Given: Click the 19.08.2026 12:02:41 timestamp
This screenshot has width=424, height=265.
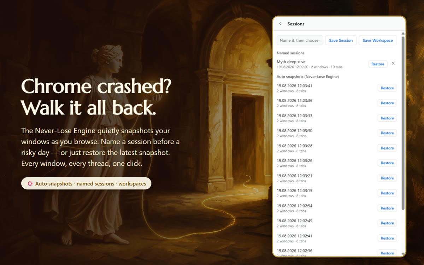Looking at the screenshot, I should pos(294,236).
